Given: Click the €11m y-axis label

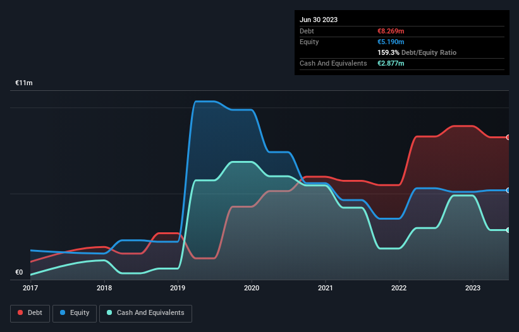Looking at the screenshot, I should pos(24,83).
